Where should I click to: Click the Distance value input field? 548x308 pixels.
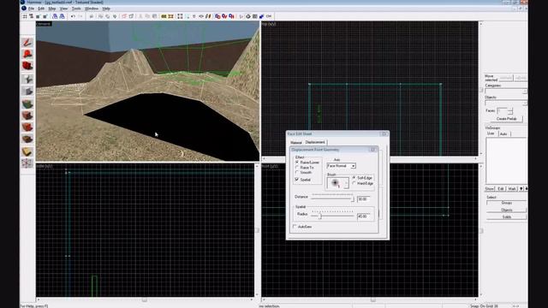[x=363, y=199]
